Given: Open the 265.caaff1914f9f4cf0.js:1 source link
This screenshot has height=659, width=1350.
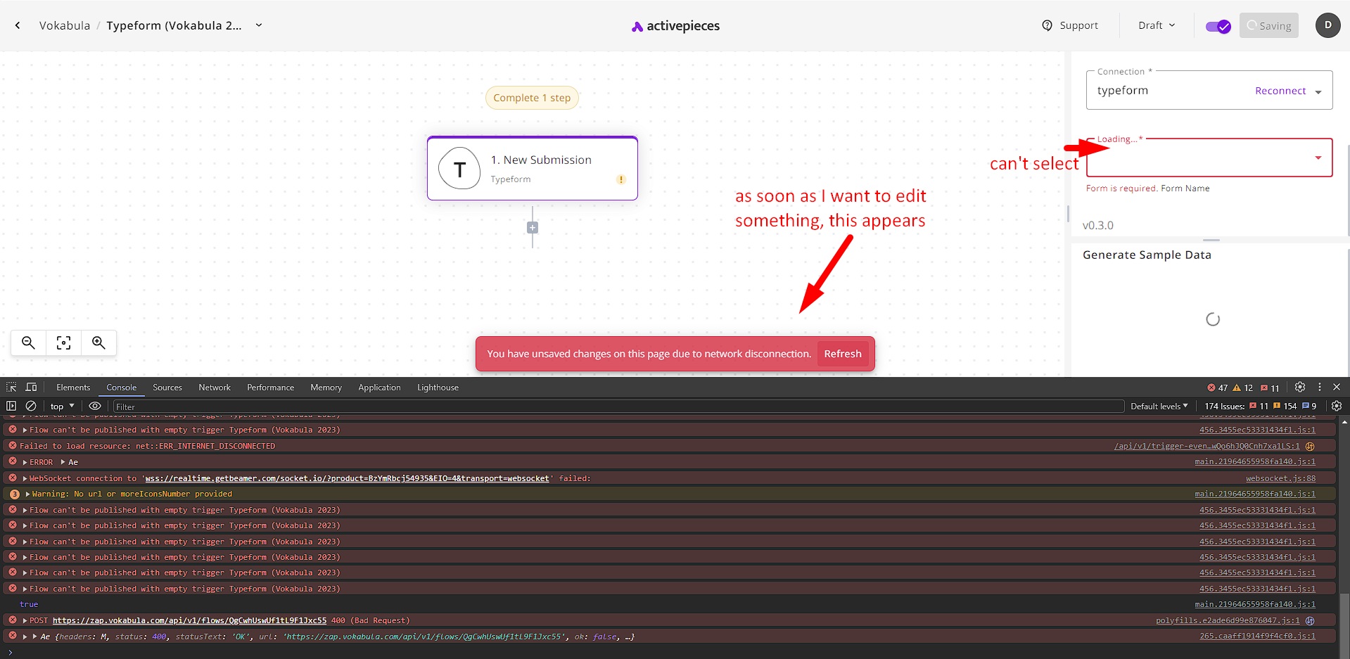Looking at the screenshot, I should [1257, 636].
